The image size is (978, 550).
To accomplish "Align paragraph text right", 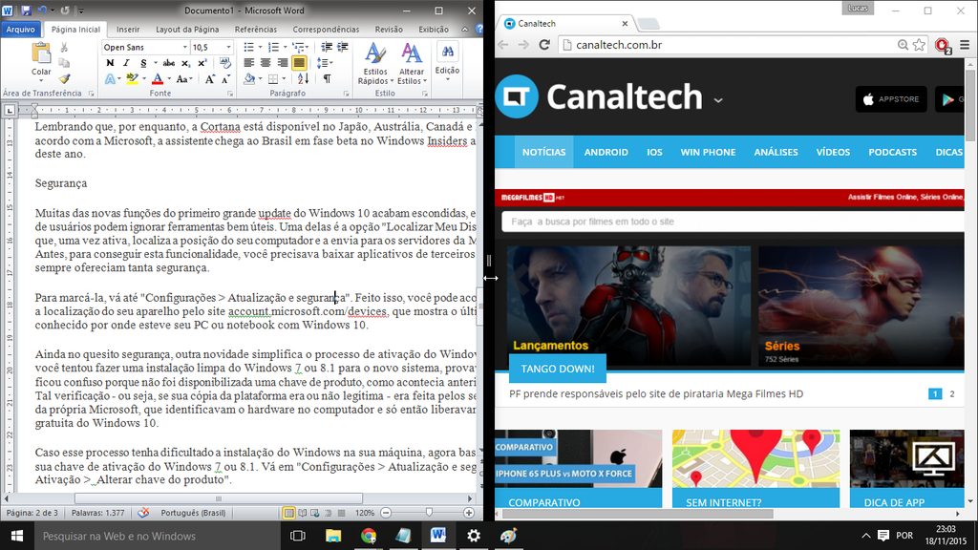I will [282, 63].
